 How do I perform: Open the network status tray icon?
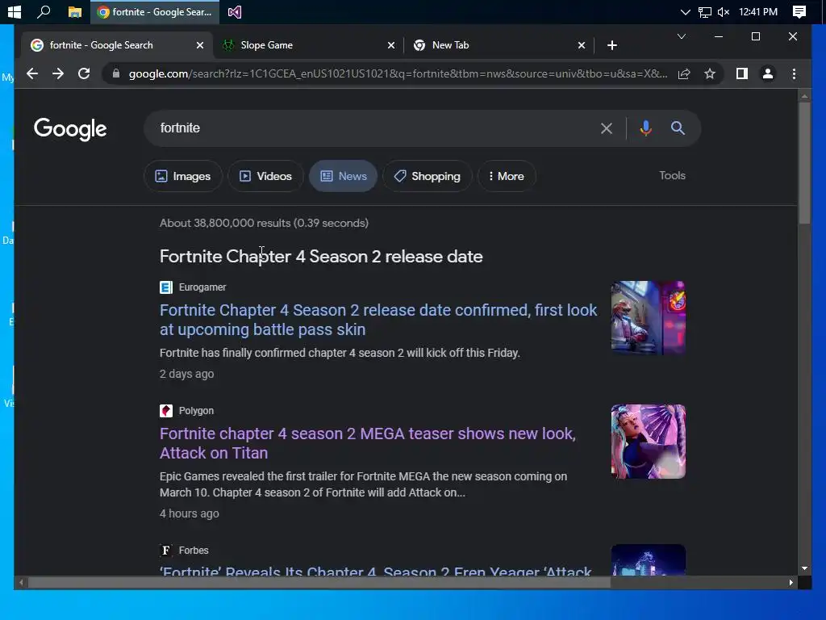point(704,12)
